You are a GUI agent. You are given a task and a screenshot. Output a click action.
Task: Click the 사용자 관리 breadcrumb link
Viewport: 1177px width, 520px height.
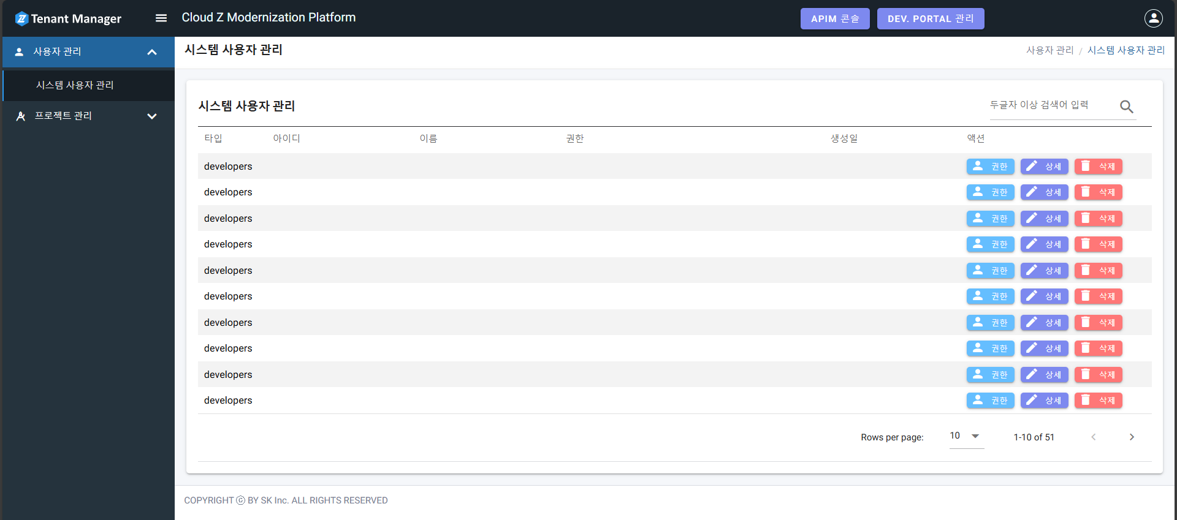coord(1049,50)
